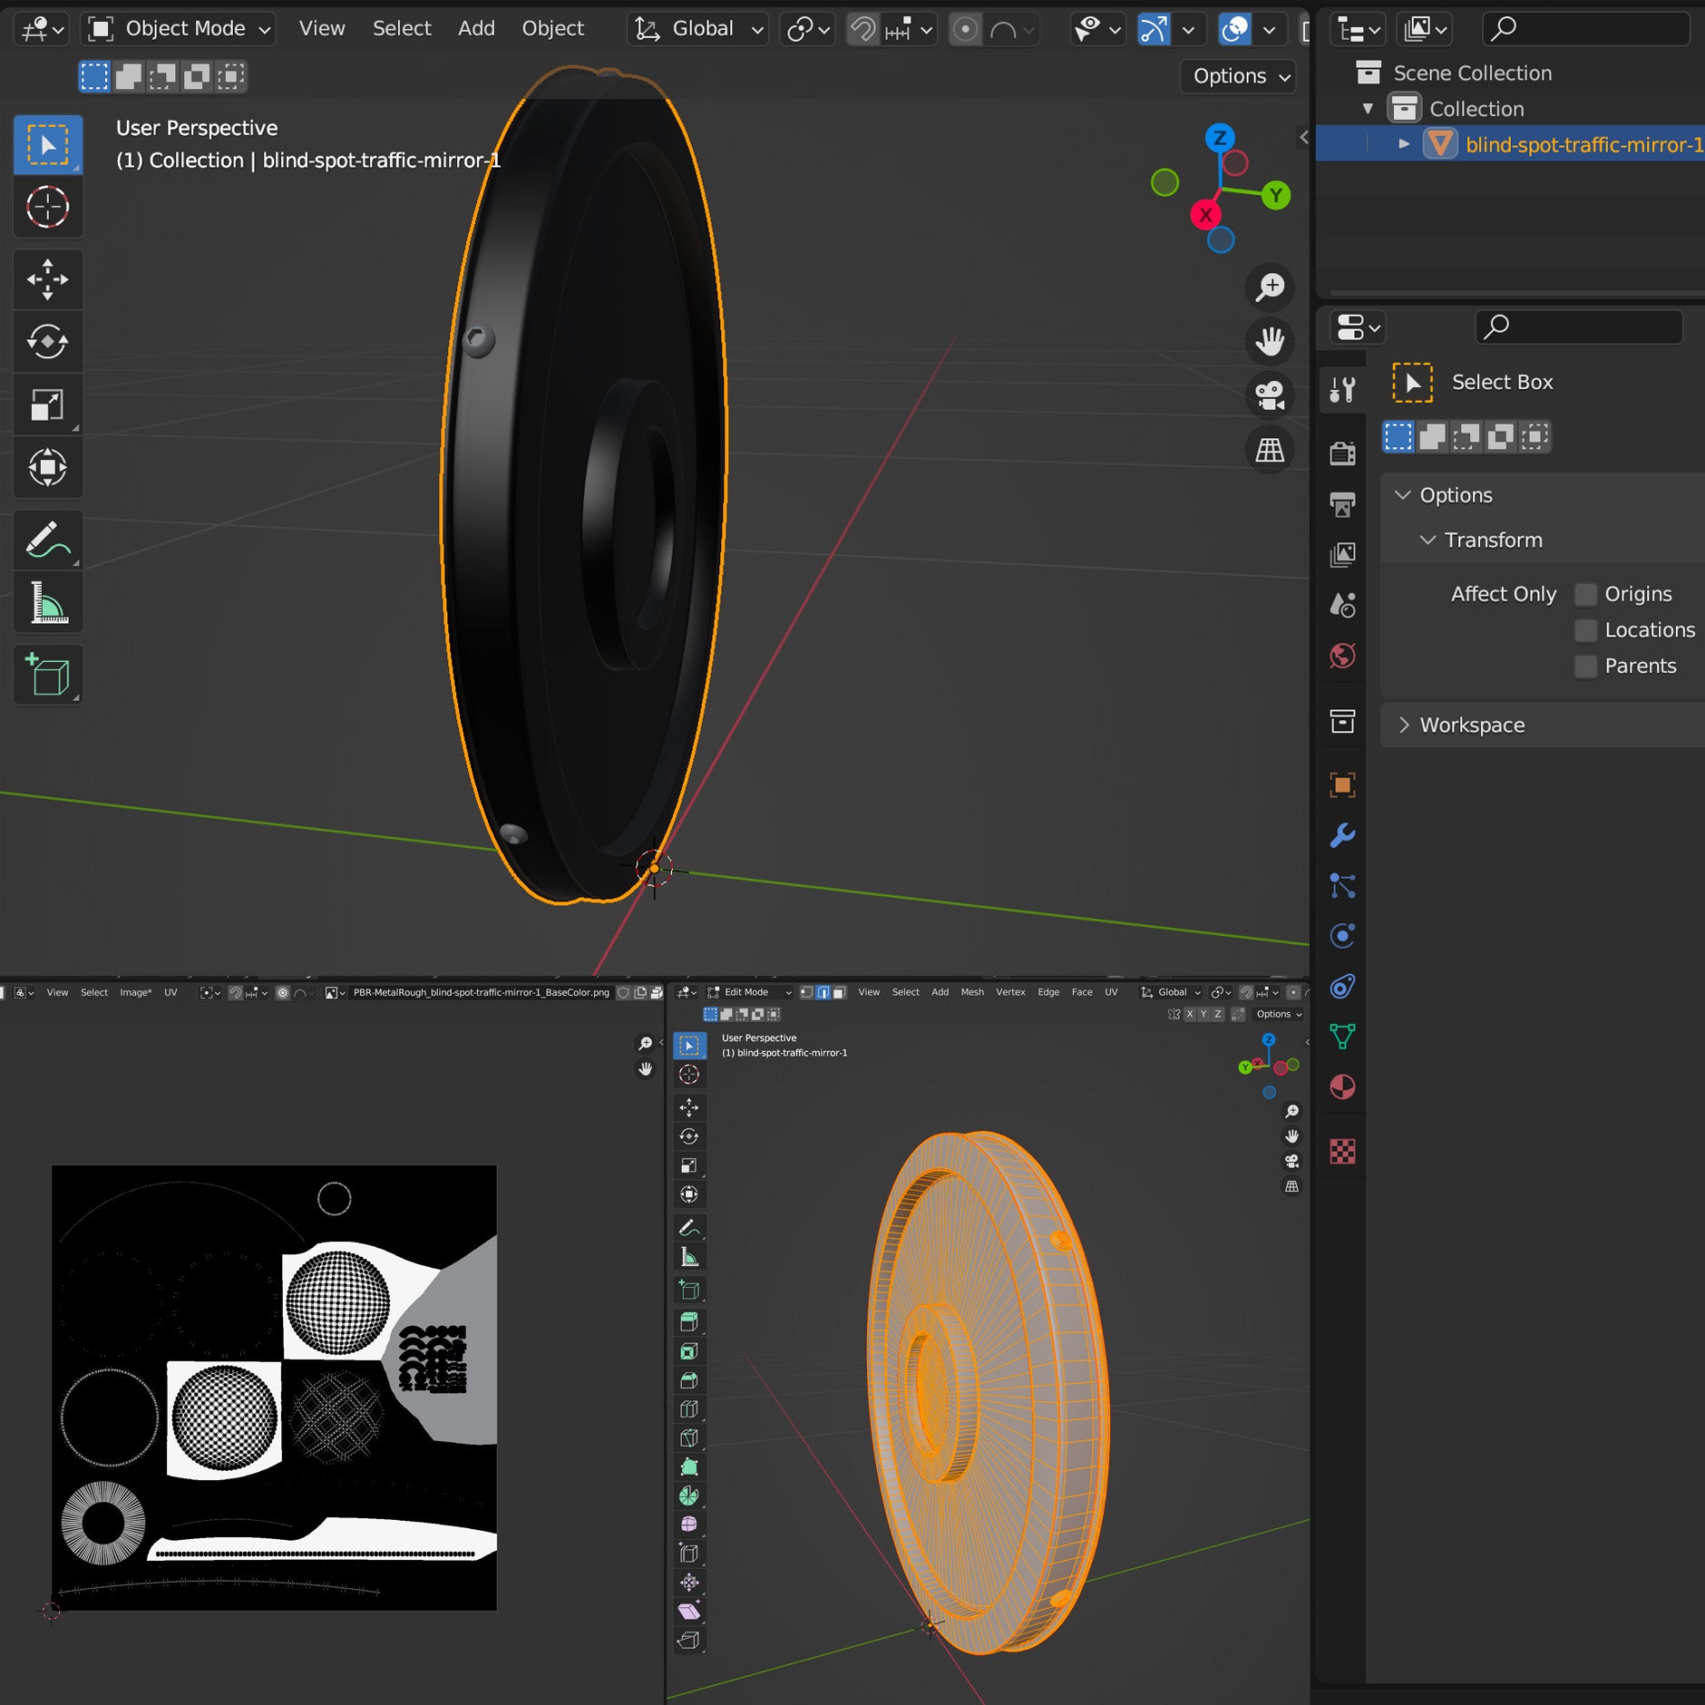Open the Render properties tab
The image size is (1705, 1705).
1342,453
